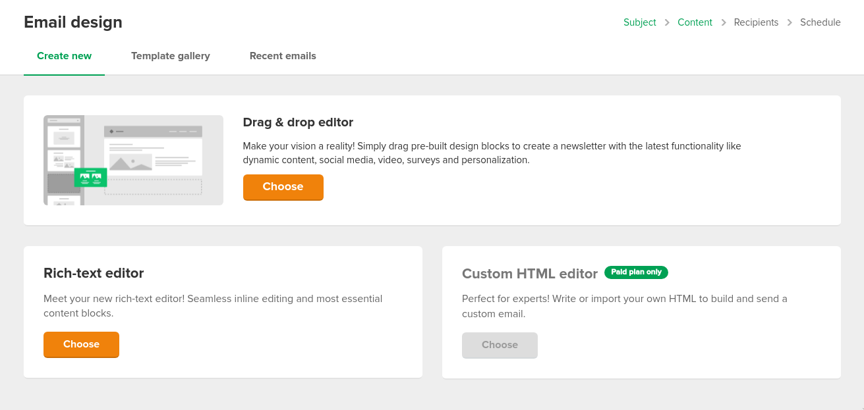Open the Recent emails tab
Screen dimensions: 864x410
pyautogui.click(x=283, y=56)
